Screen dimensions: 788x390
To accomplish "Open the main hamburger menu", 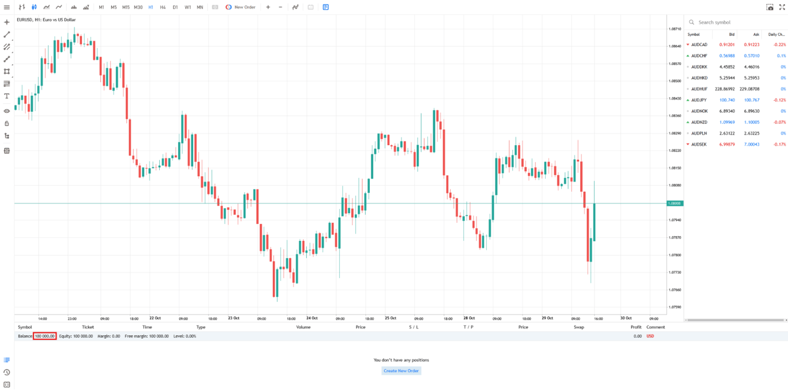I will [6, 7].
